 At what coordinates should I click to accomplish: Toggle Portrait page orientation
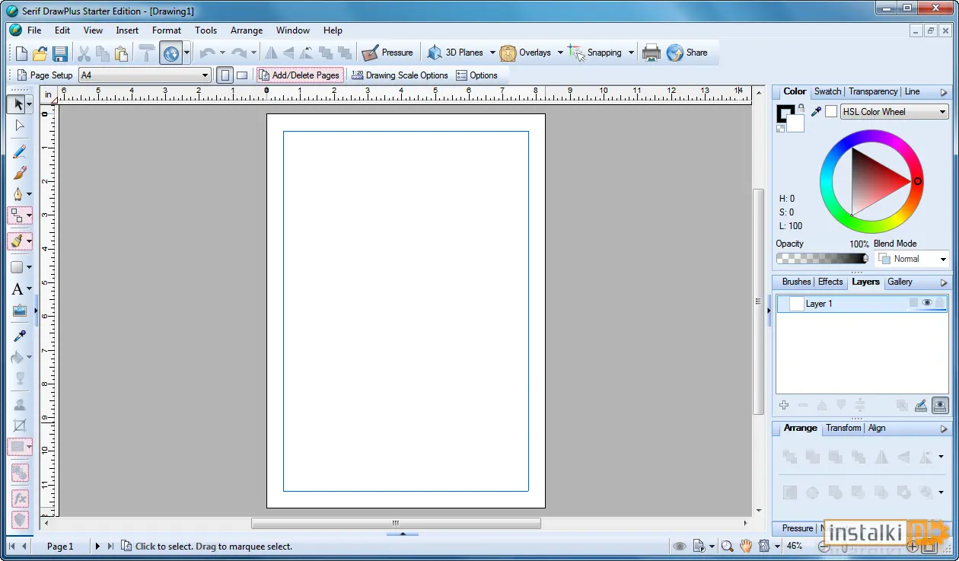pyautogui.click(x=225, y=75)
